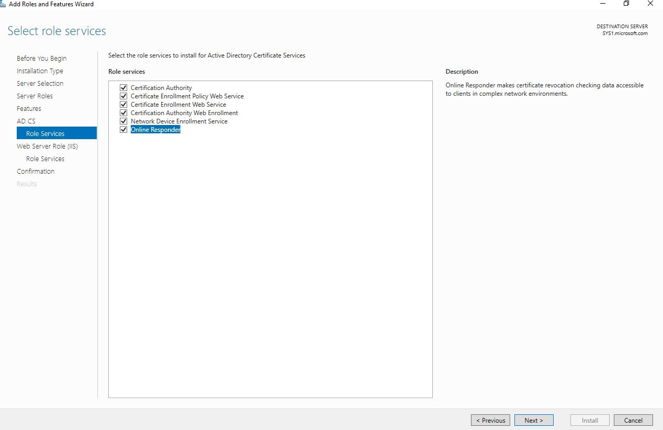This screenshot has width=663, height=430.
Task: Click the Online Responder description text
Action: (x=545, y=89)
